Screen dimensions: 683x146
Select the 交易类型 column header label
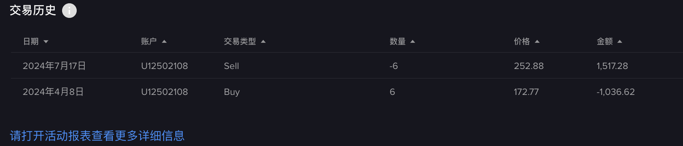240,42
